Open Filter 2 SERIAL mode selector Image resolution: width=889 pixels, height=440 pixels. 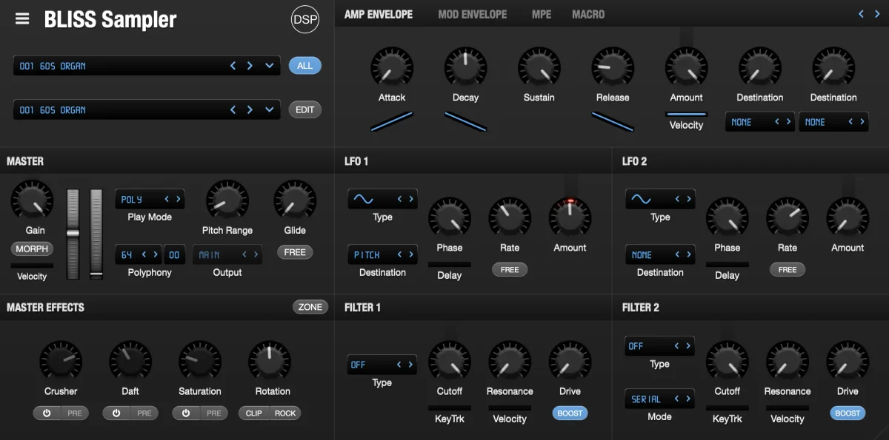[x=660, y=399]
